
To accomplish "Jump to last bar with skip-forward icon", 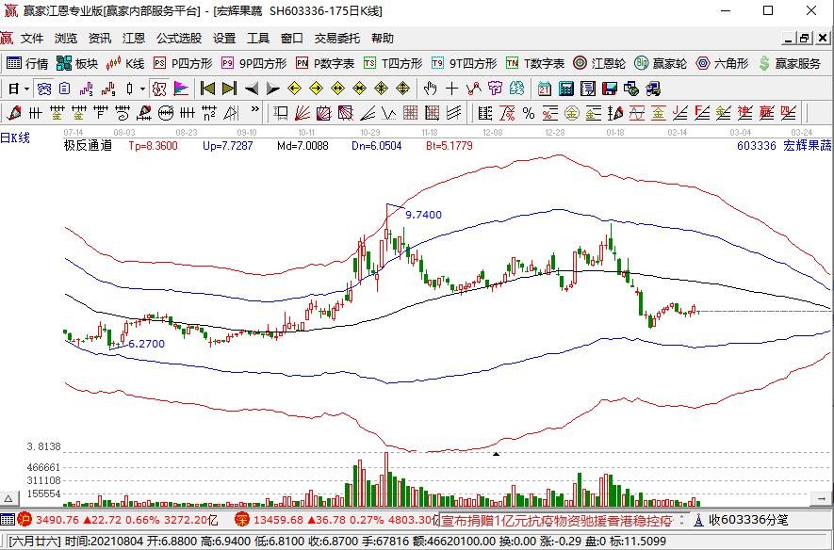I will tap(229, 89).
